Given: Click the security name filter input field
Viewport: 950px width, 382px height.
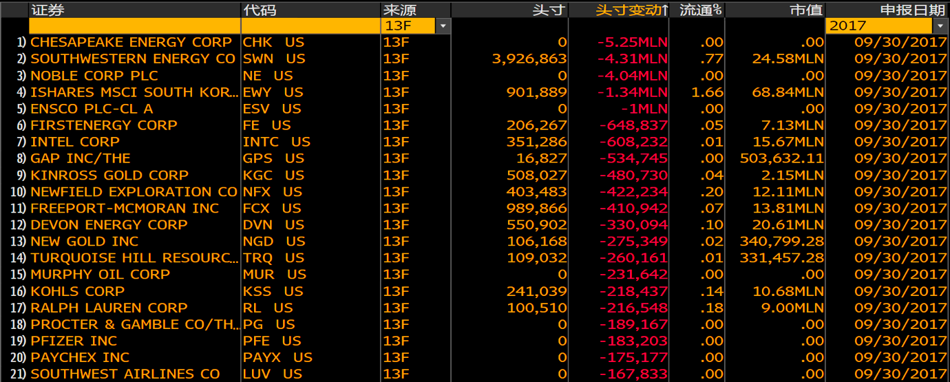Looking at the screenshot, I should (x=134, y=26).
